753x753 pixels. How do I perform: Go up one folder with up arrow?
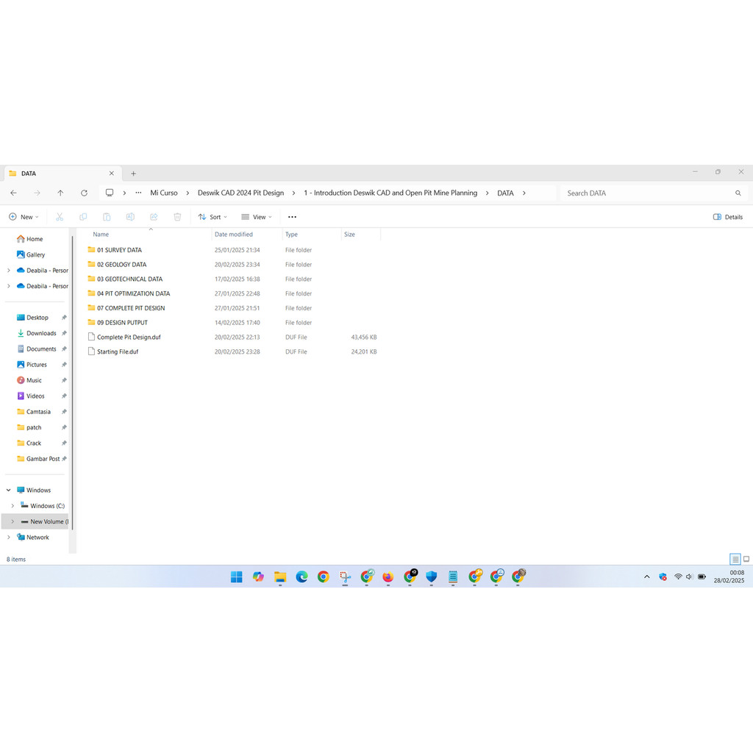[60, 193]
